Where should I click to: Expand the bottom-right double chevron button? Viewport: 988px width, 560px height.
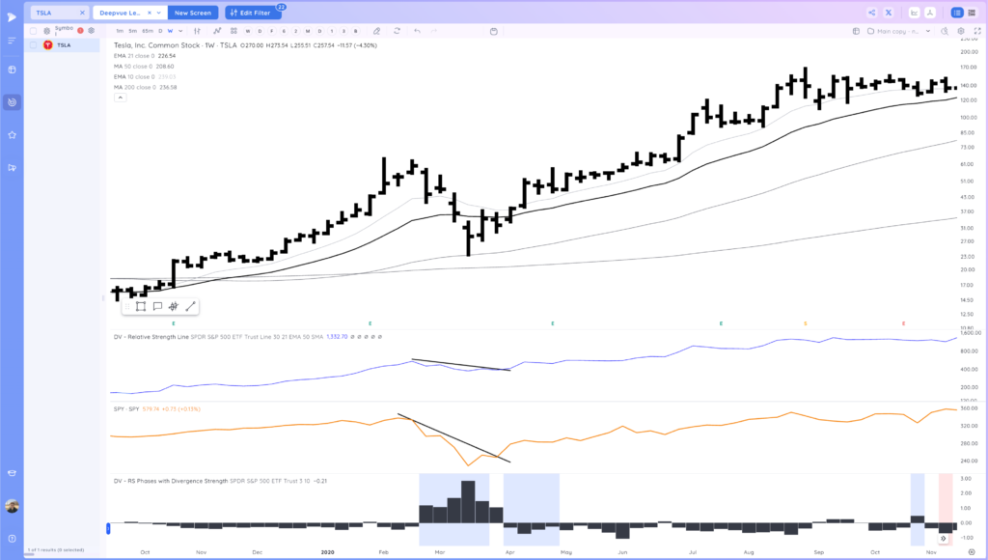pyautogui.click(x=944, y=539)
